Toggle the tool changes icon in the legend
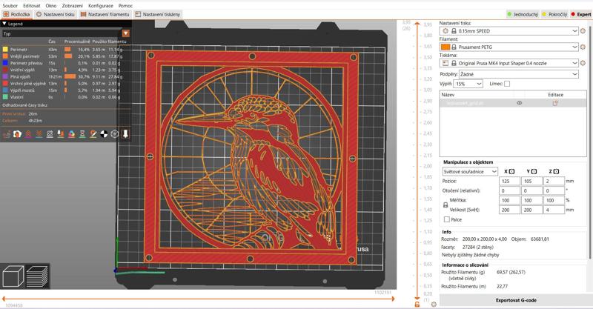Screen dimensions: 593x309 pos(61,134)
